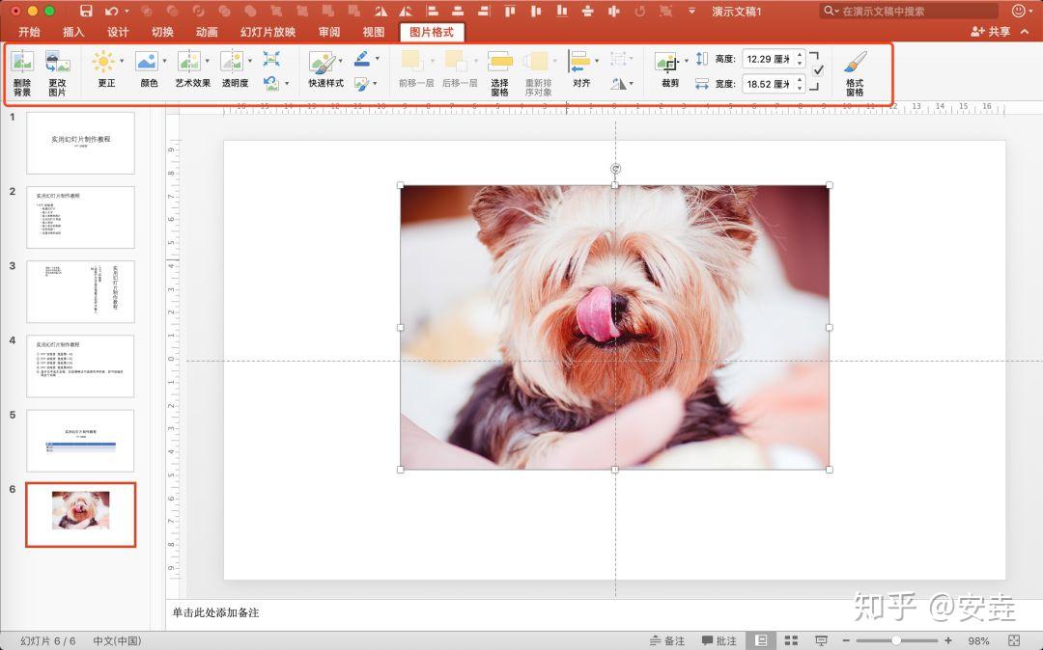Screen dimensions: 1043x650
Task: Expand the Corrections (更正) dropdown arrow
Action: click(x=122, y=61)
